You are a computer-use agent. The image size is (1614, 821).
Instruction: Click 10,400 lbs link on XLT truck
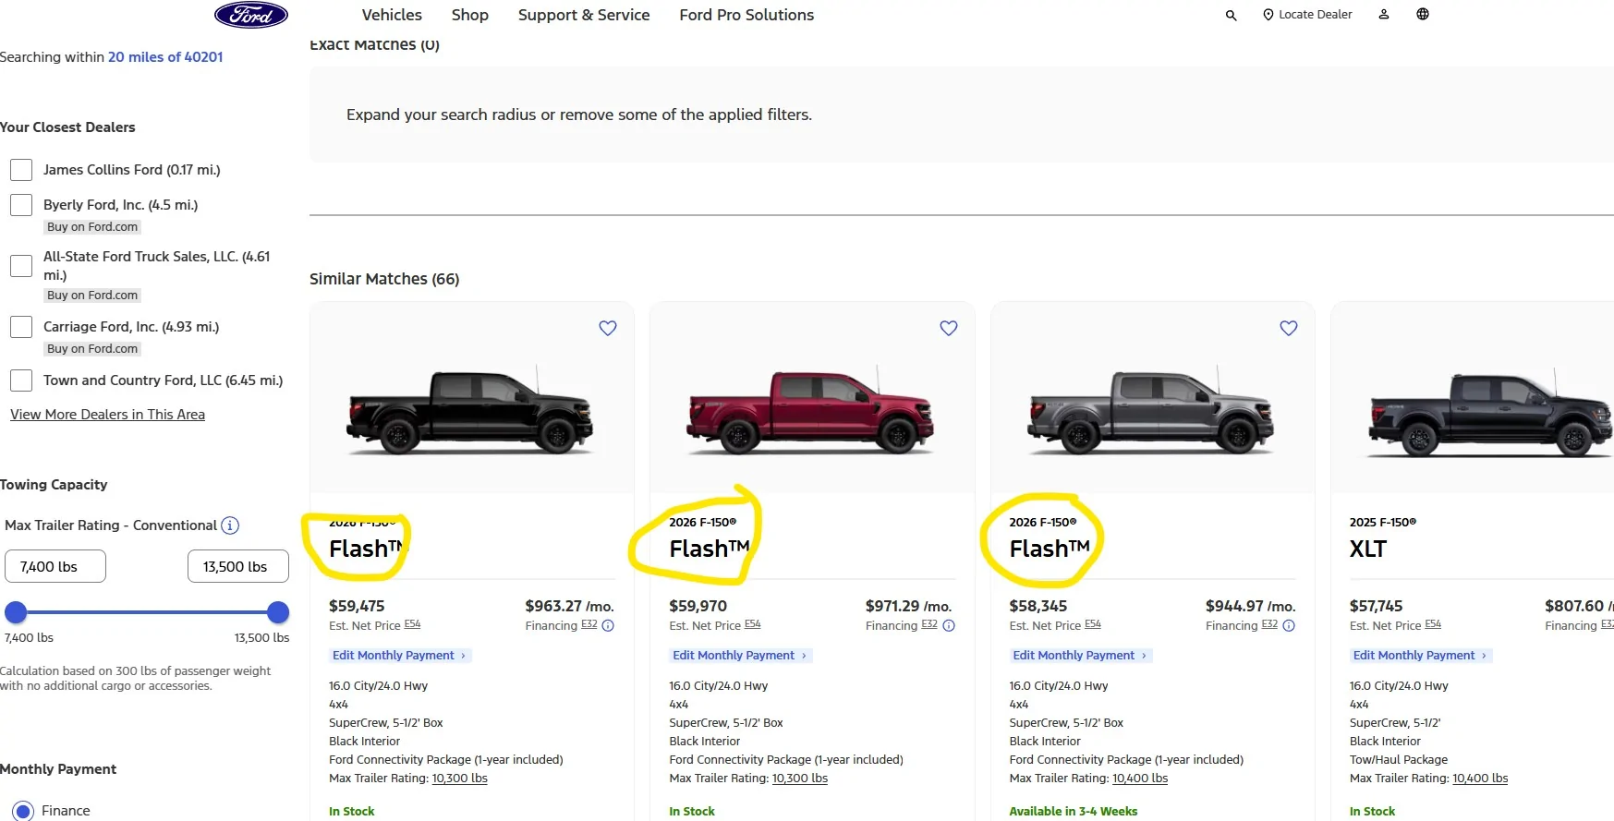point(1480,779)
